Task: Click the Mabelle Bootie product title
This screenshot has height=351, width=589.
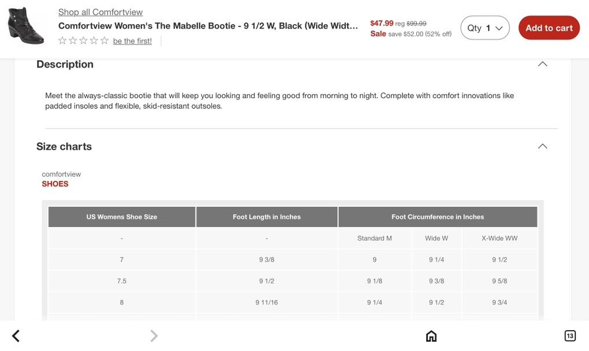Action: [208, 26]
